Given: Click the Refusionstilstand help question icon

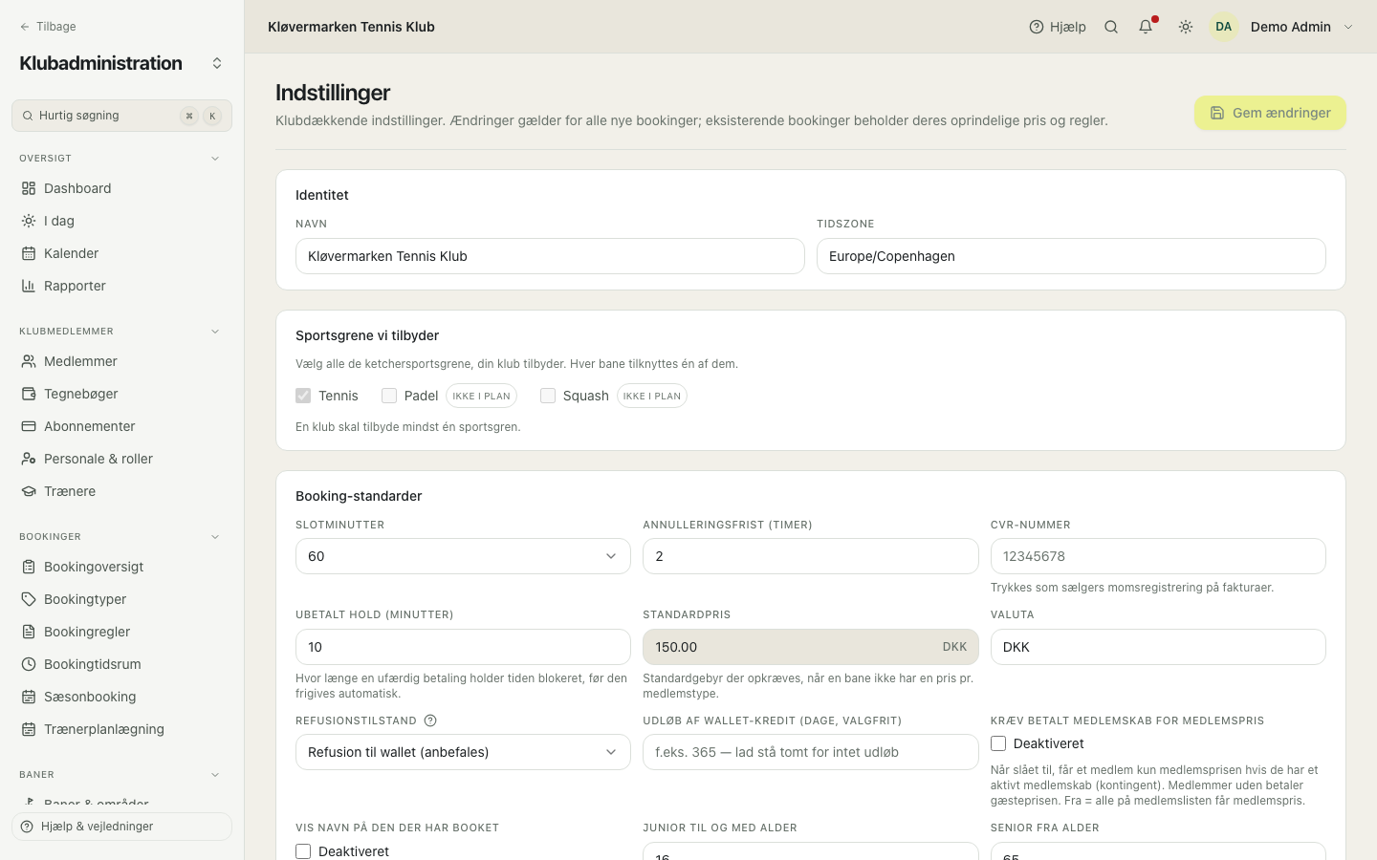Looking at the screenshot, I should point(430,720).
